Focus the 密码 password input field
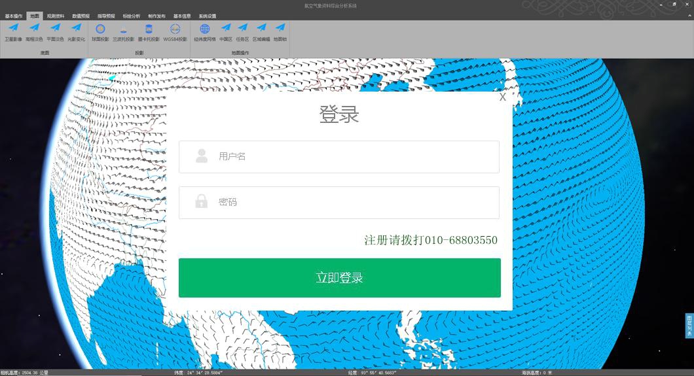Viewport: 694px width, 376px height. (x=339, y=202)
